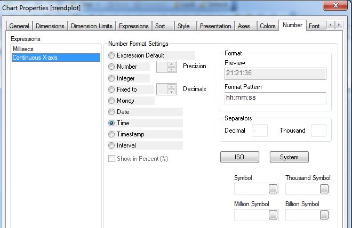Select Continuous X-axis expression

(x=56, y=58)
